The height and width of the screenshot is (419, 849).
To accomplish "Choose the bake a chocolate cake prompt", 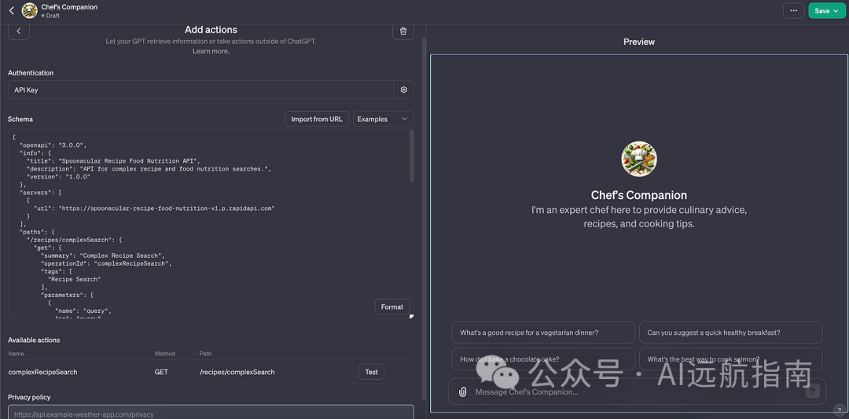I will 543,358.
